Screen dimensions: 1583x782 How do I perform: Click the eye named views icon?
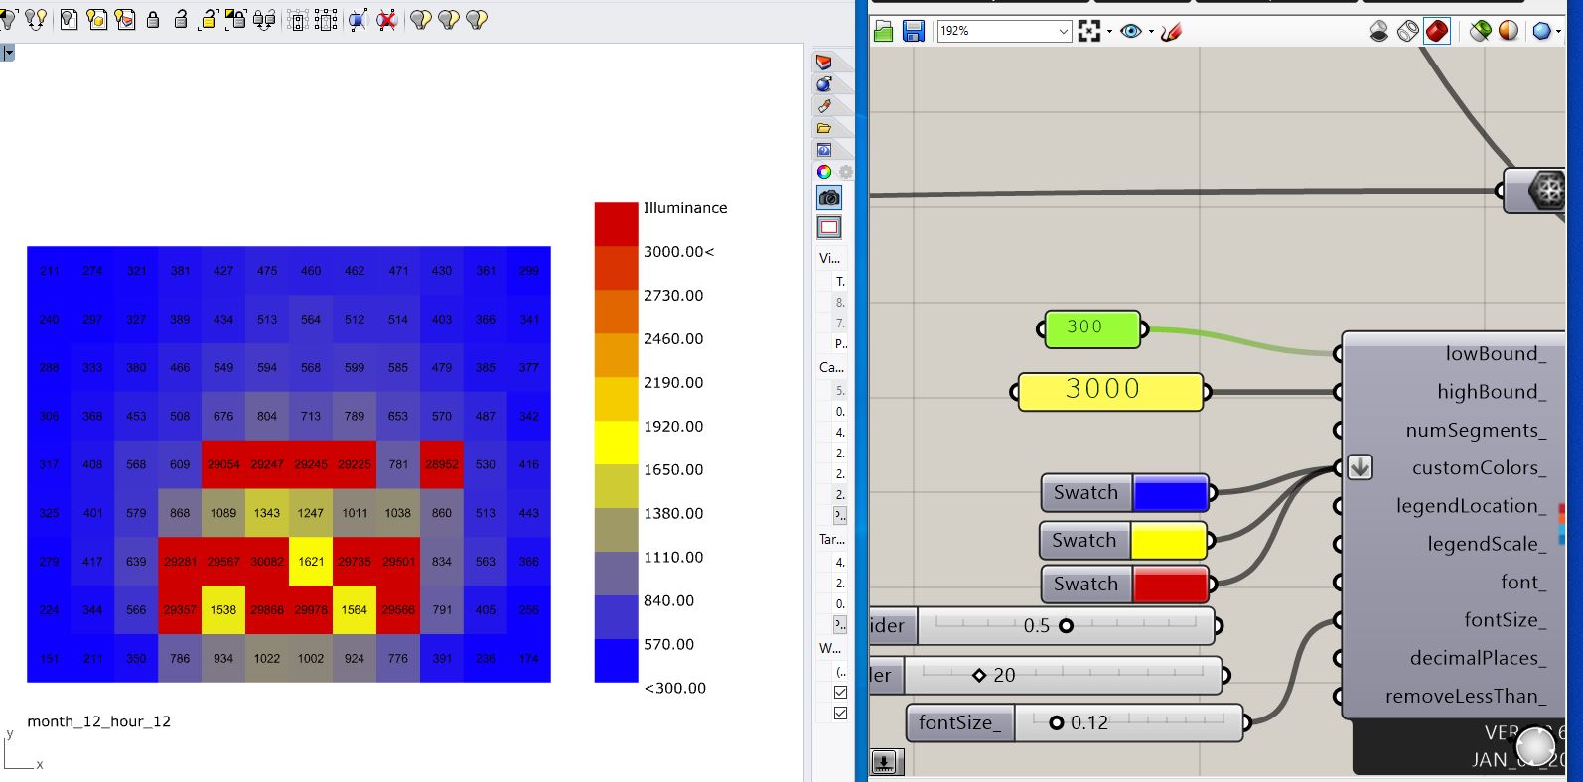click(1130, 32)
